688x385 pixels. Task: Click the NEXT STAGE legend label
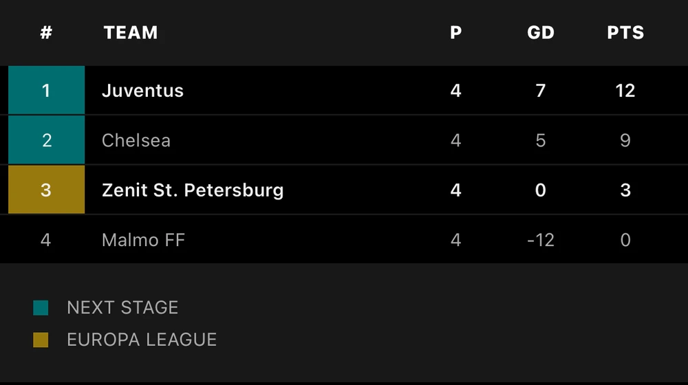coord(122,307)
